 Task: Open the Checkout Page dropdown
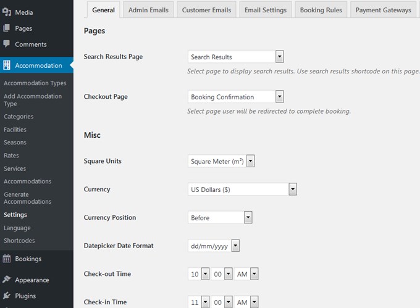(x=236, y=97)
